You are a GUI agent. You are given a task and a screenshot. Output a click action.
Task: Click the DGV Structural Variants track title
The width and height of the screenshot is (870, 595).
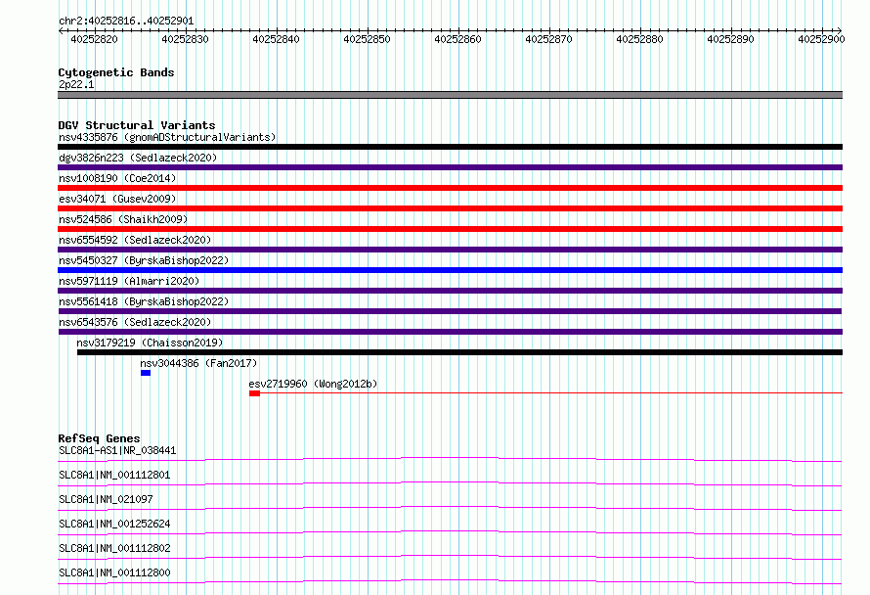[137, 125]
